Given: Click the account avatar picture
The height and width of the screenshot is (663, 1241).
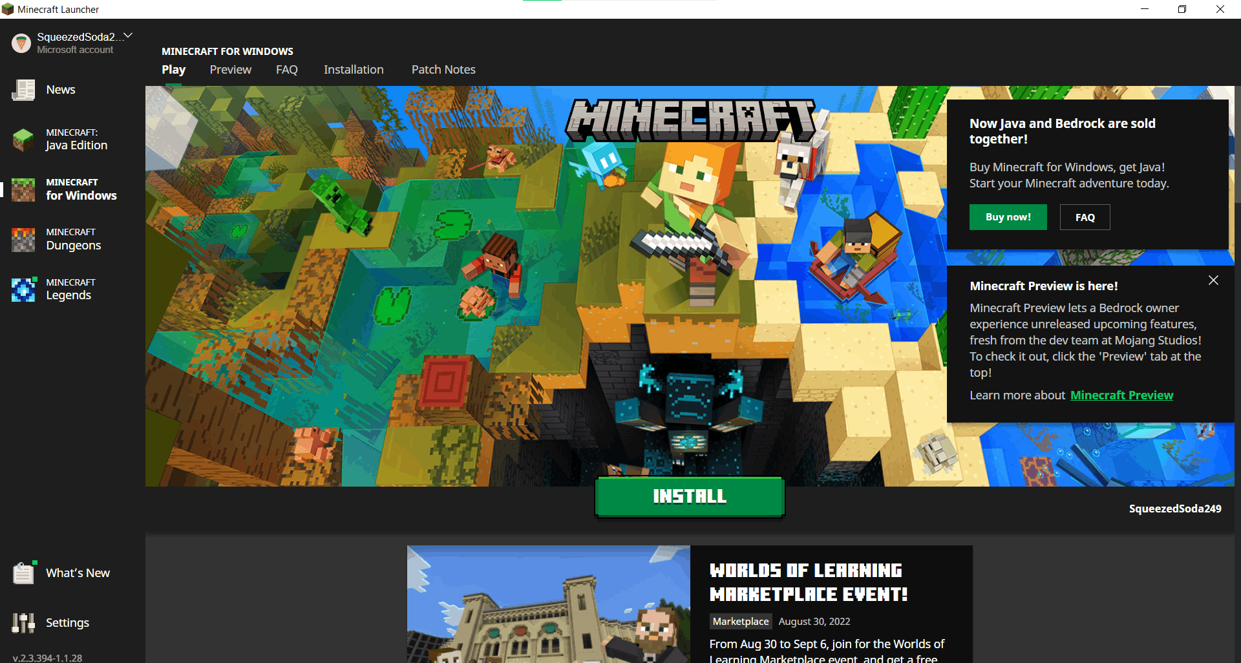Looking at the screenshot, I should pyautogui.click(x=21, y=43).
